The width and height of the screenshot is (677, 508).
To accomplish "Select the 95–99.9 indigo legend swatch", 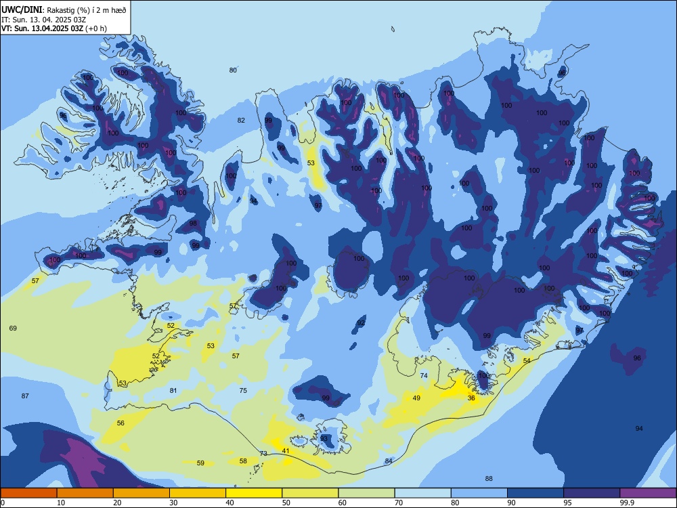I will click(592, 493).
